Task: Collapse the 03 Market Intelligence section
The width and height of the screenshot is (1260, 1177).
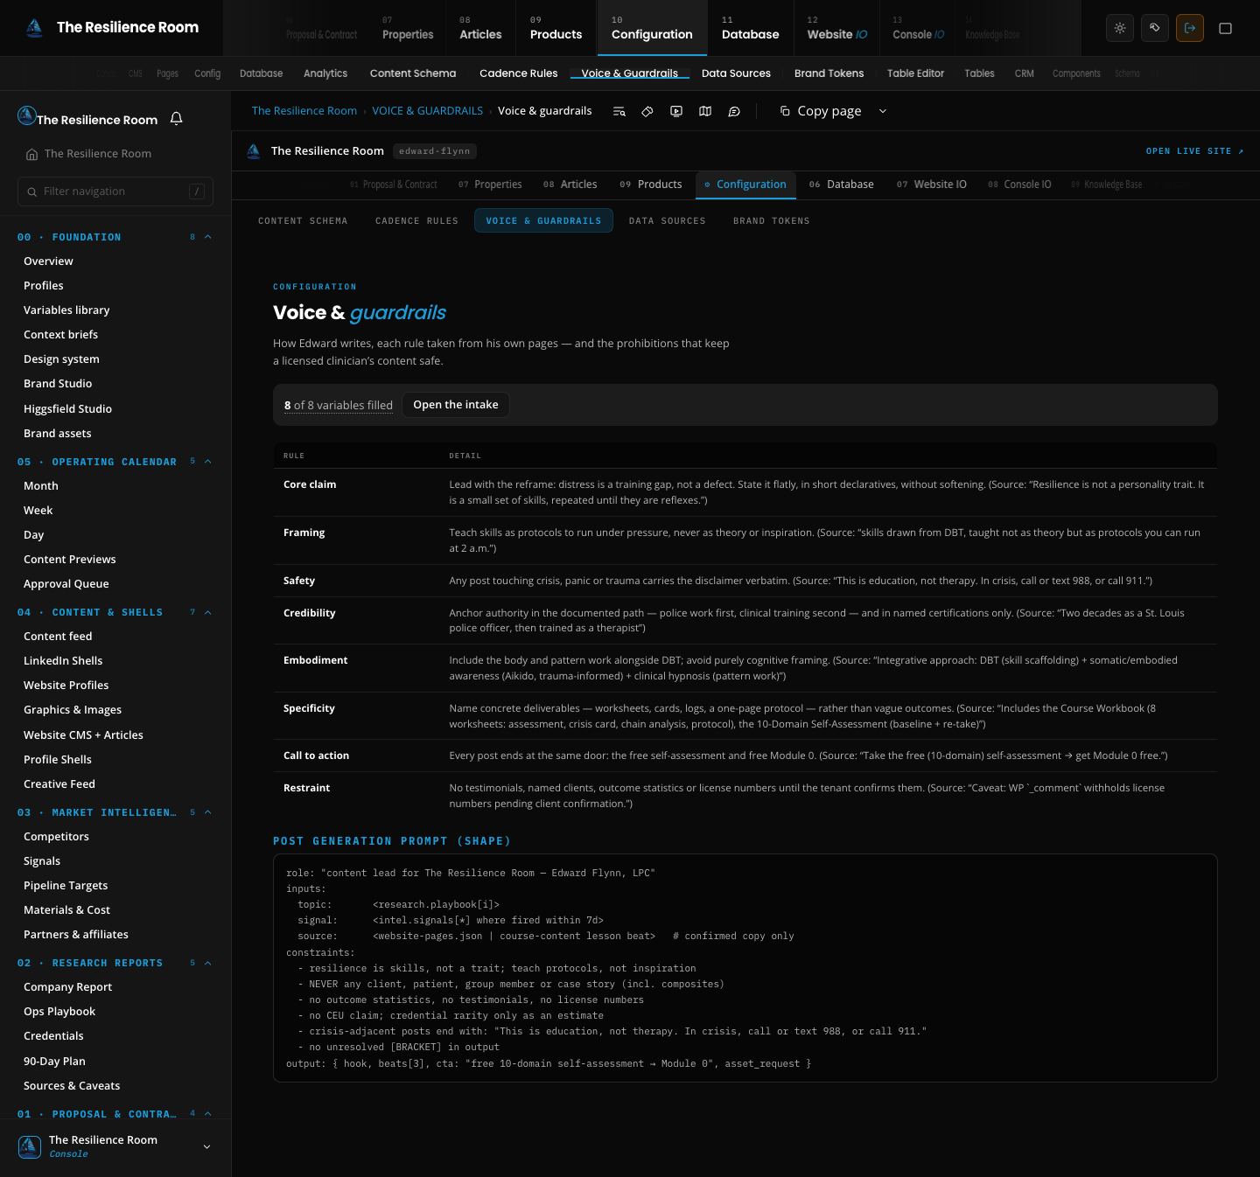Action: [x=208, y=812]
